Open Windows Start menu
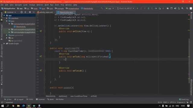The height and width of the screenshot is (108, 193). click(x=2, y=106)
